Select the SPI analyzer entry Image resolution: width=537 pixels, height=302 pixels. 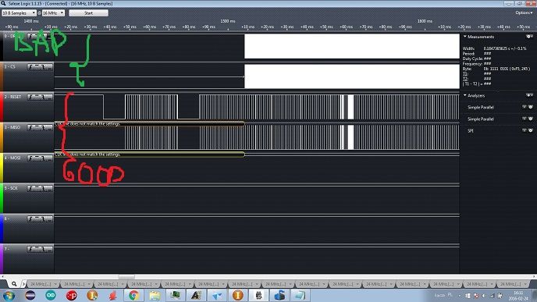tap(471, 131)
